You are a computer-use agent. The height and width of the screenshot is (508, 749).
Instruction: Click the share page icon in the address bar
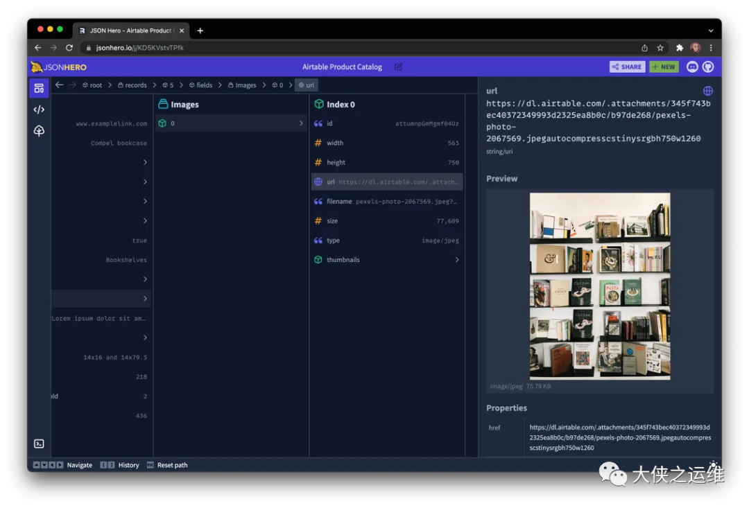[644, 48]
